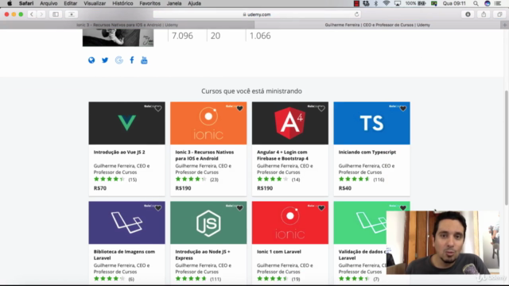Open the profile photo thumbnail
The image size is (509, 286).
(118, 37)
